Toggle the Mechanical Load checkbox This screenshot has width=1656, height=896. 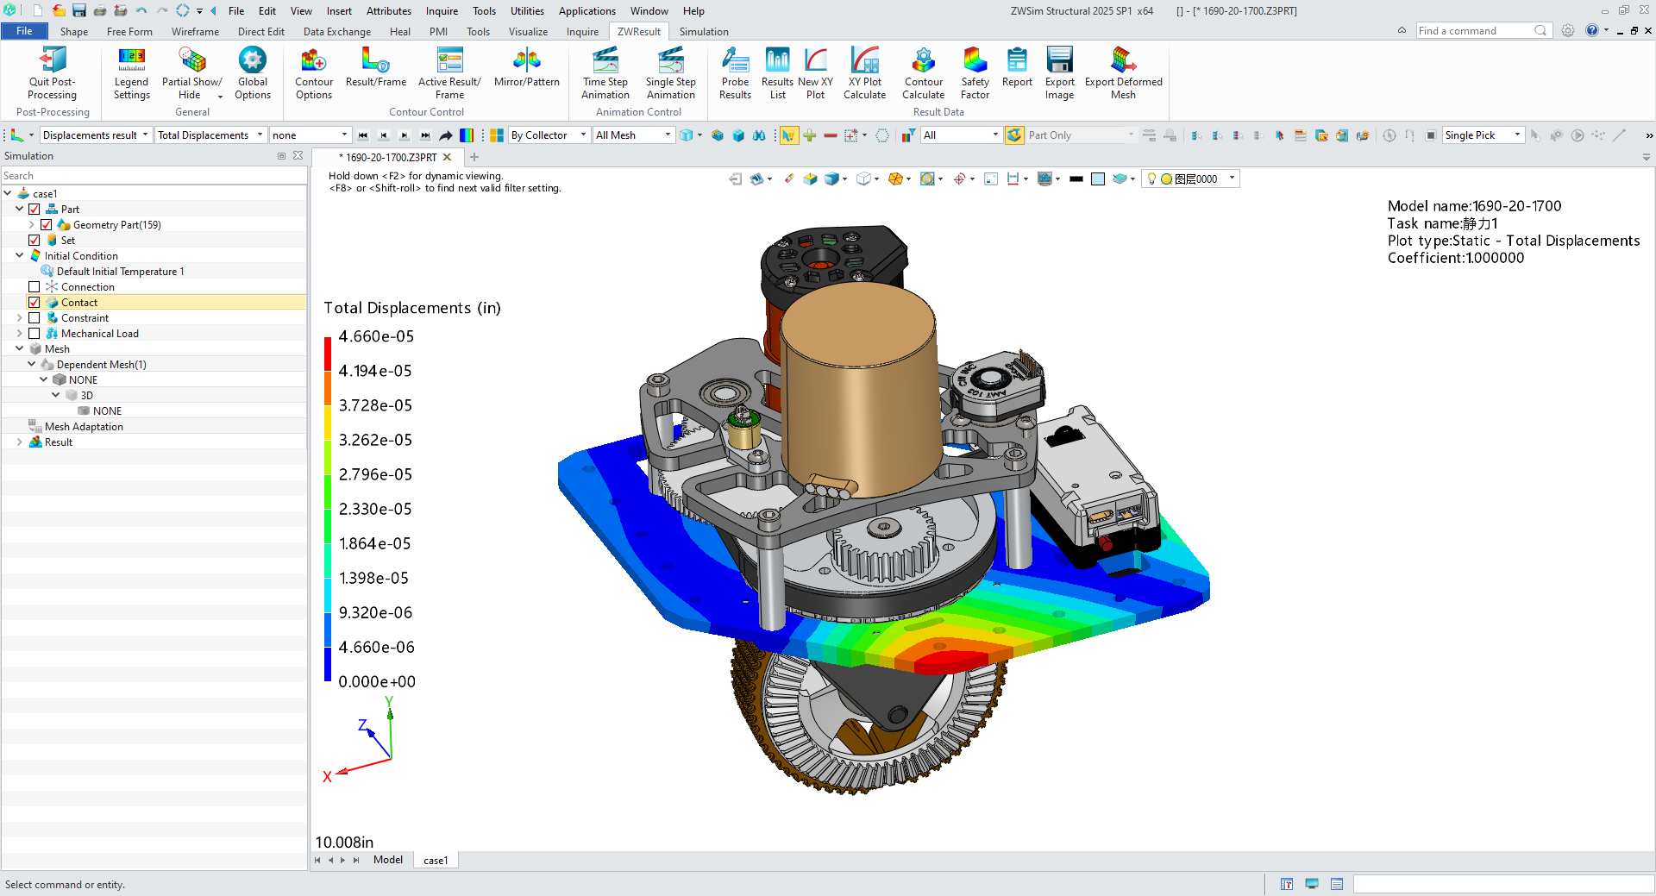[x=34, y=334]
